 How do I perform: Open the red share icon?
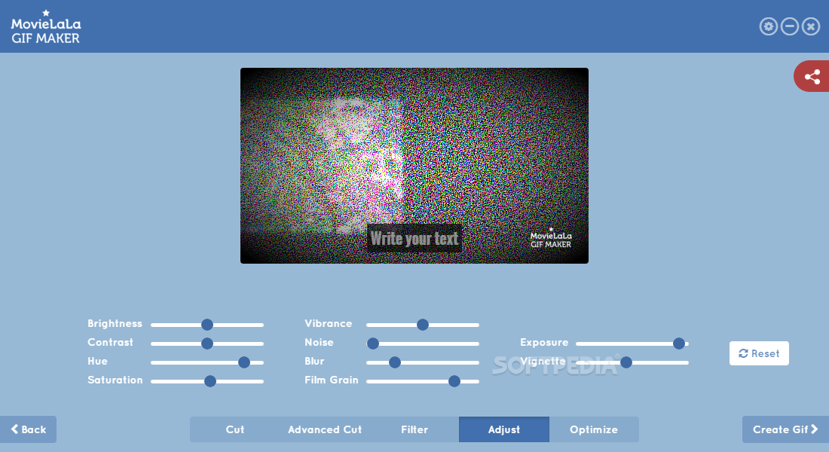coord(812,76)
